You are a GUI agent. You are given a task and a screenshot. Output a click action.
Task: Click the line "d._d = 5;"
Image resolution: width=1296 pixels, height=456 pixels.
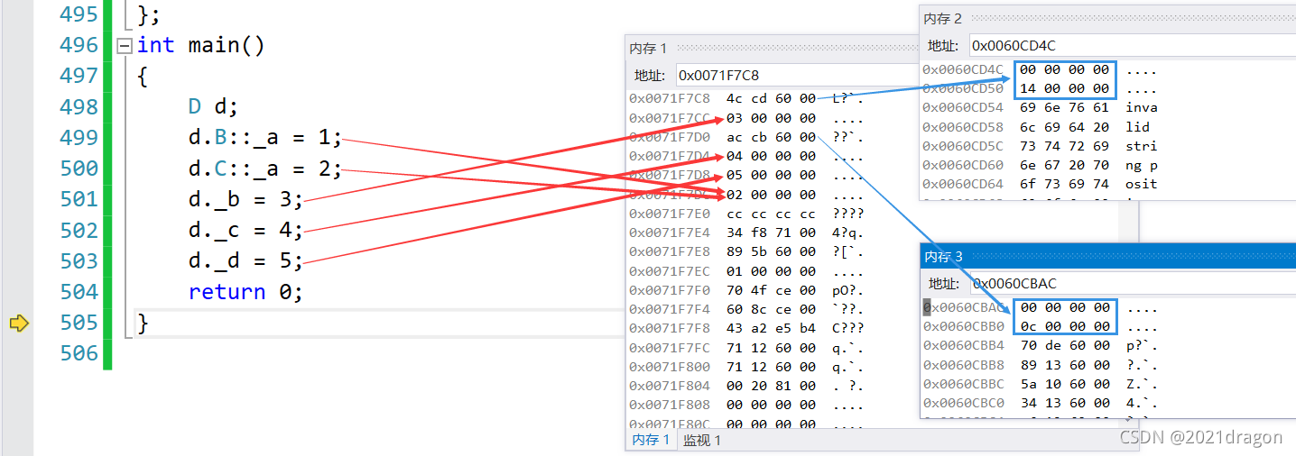coord(245,260)
